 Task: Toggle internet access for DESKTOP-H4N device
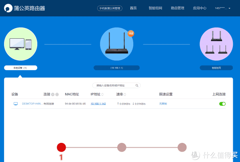[x=222, y=104]
